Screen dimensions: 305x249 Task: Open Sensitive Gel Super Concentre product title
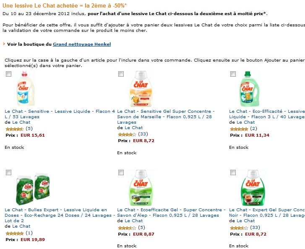tap(166, 117)
